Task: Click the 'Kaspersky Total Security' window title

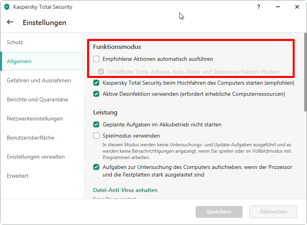Action: coord(43,7)
